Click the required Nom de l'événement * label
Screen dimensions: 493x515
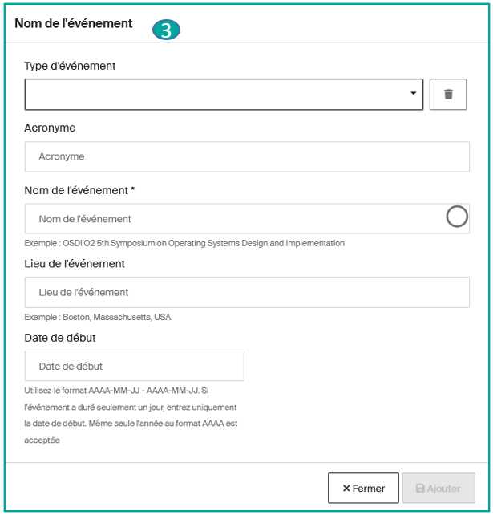pyautogui.click(x=79, y=190)
